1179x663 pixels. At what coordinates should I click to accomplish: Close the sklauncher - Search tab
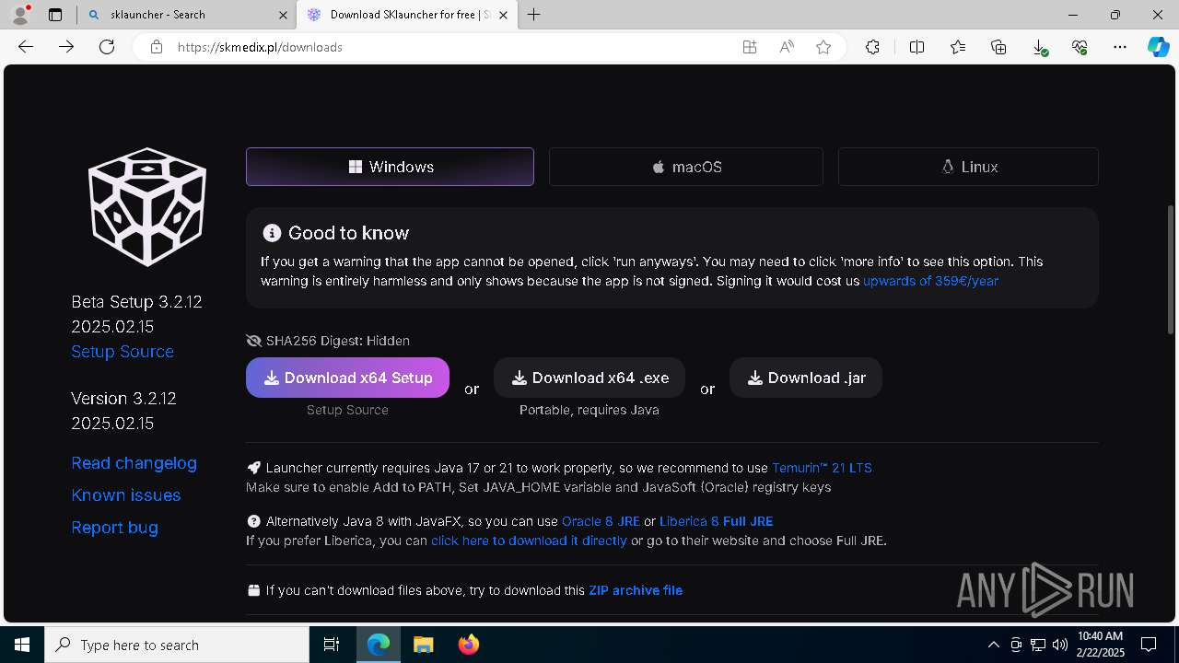click(281, 15)
